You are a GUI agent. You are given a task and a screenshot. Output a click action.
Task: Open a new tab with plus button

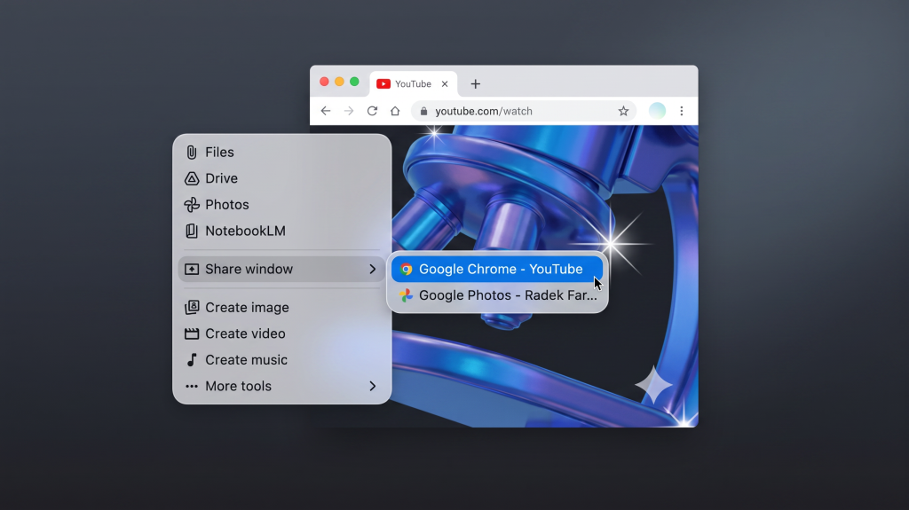(x=476, y=84)
